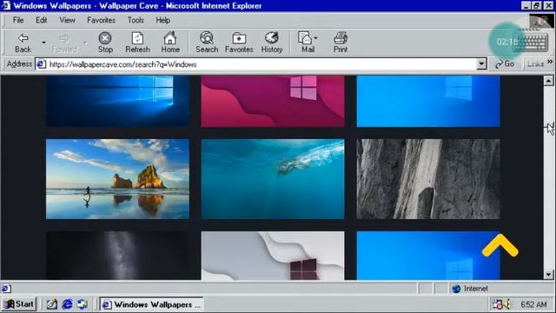Open the dark blue Windows 10 hero wallpaper
The width and height of the screenshot is (556, 313).
tap(117, 101)
